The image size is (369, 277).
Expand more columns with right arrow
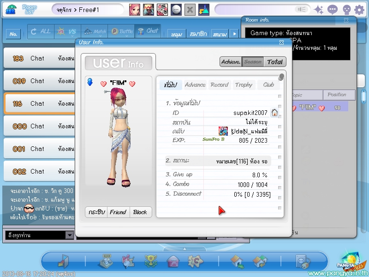tap(234, 34)
